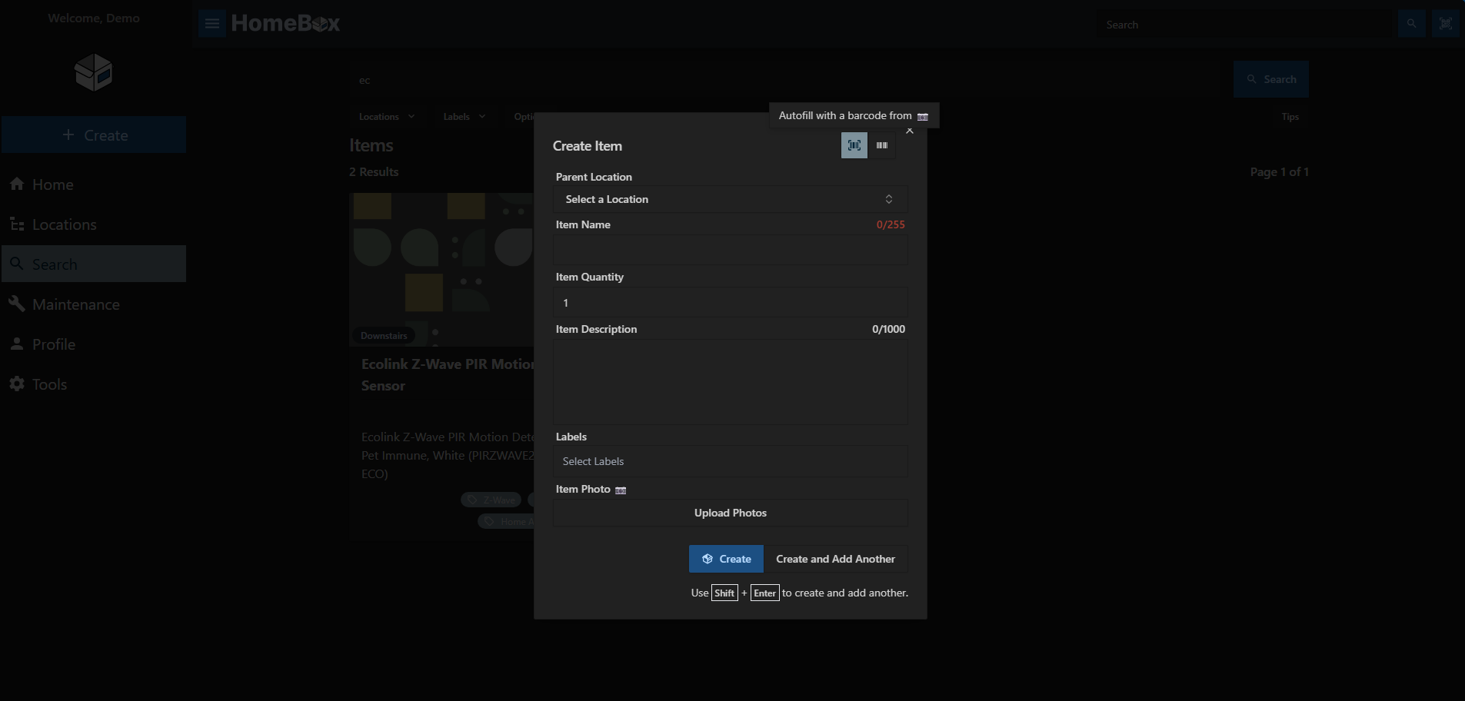Click the camera icon in the barcode autofill tooltip
This screenshot has width=1465, height=701.
click(922, 115)
